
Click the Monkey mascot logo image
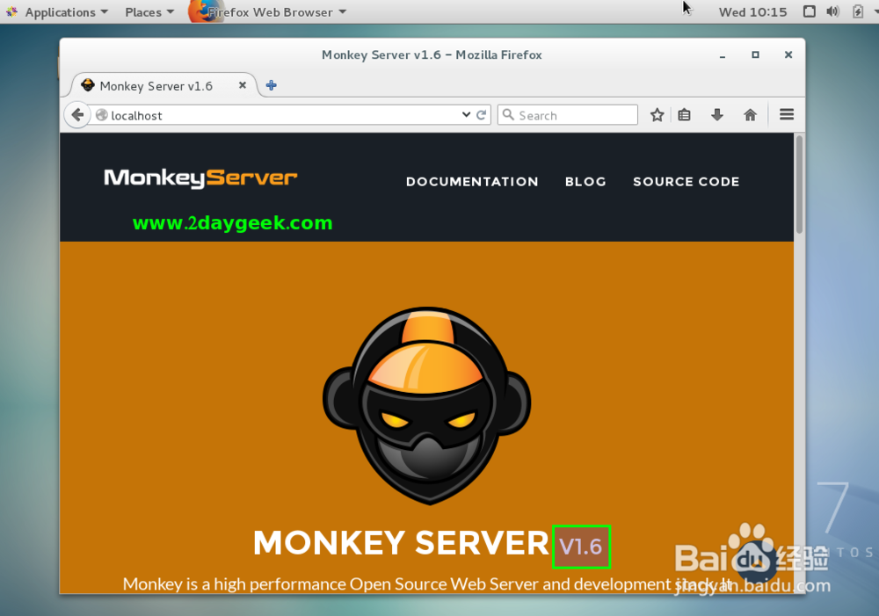[427, 405]
